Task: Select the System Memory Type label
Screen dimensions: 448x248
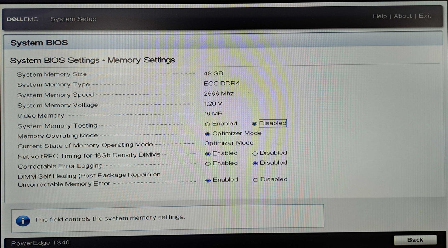Action: [x=53, y=85]
